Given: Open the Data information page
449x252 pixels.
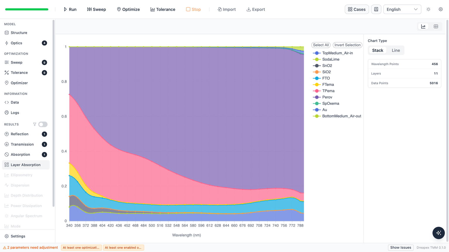Looking at the screenshot, I should click(26, 102).
